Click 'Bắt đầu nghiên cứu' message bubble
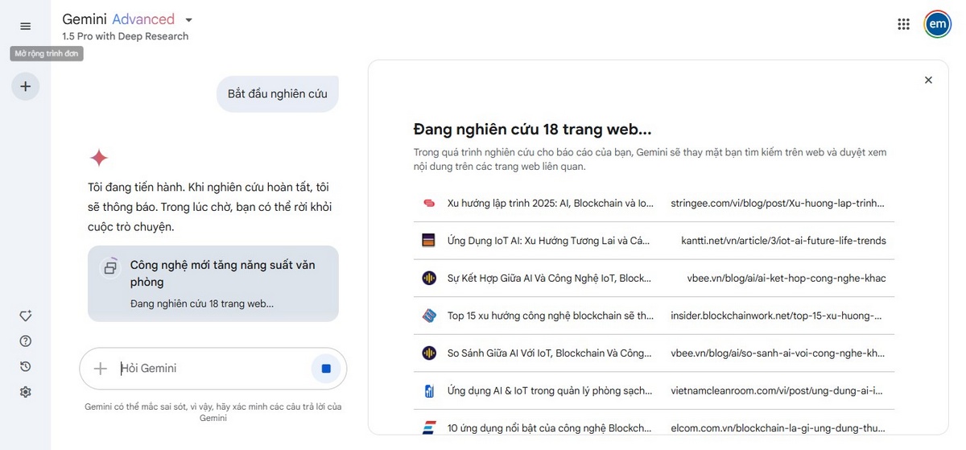The width and height of the screenshot is (966, 450). point(278,93)
